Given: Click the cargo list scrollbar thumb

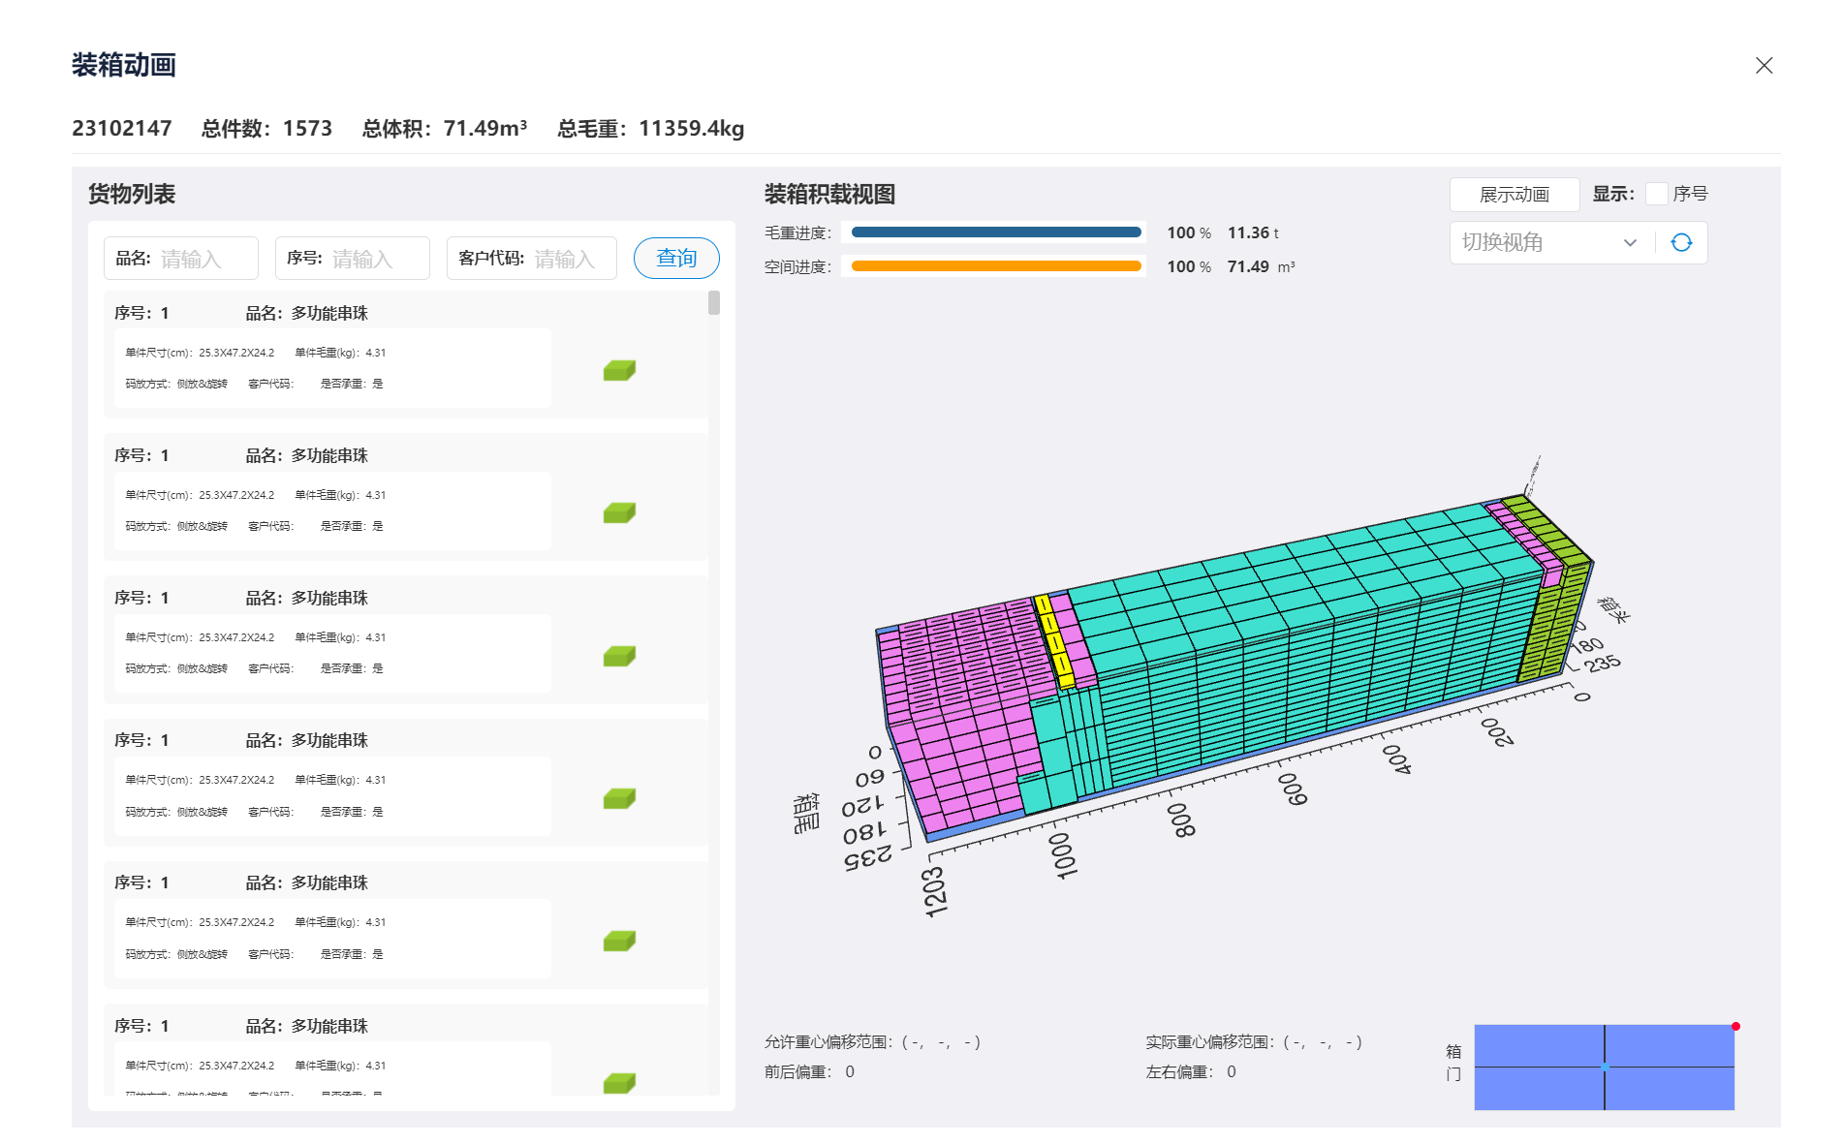Looking at the screenshot, I should pyautogui.click(x=714, y=303).
